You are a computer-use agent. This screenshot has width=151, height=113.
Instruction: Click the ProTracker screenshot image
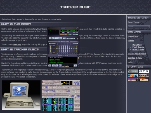click(x=61, y=96)
